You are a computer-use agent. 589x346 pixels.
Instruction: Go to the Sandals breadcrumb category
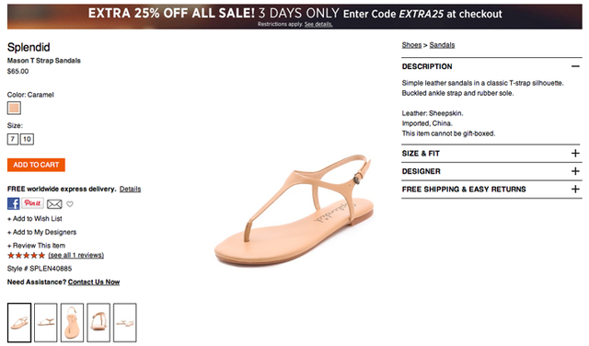tap(442, 45)
